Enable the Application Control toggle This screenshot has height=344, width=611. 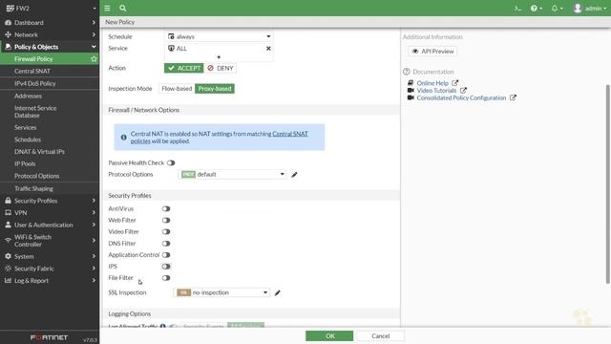click(166, 255)
